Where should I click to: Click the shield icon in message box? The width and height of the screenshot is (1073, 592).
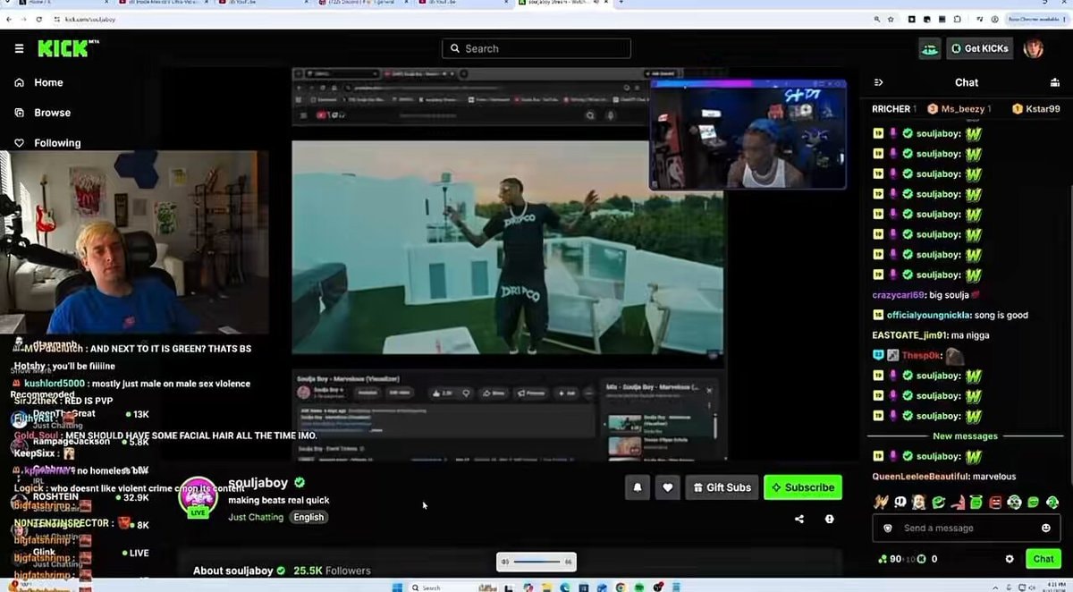pos(888,529)
